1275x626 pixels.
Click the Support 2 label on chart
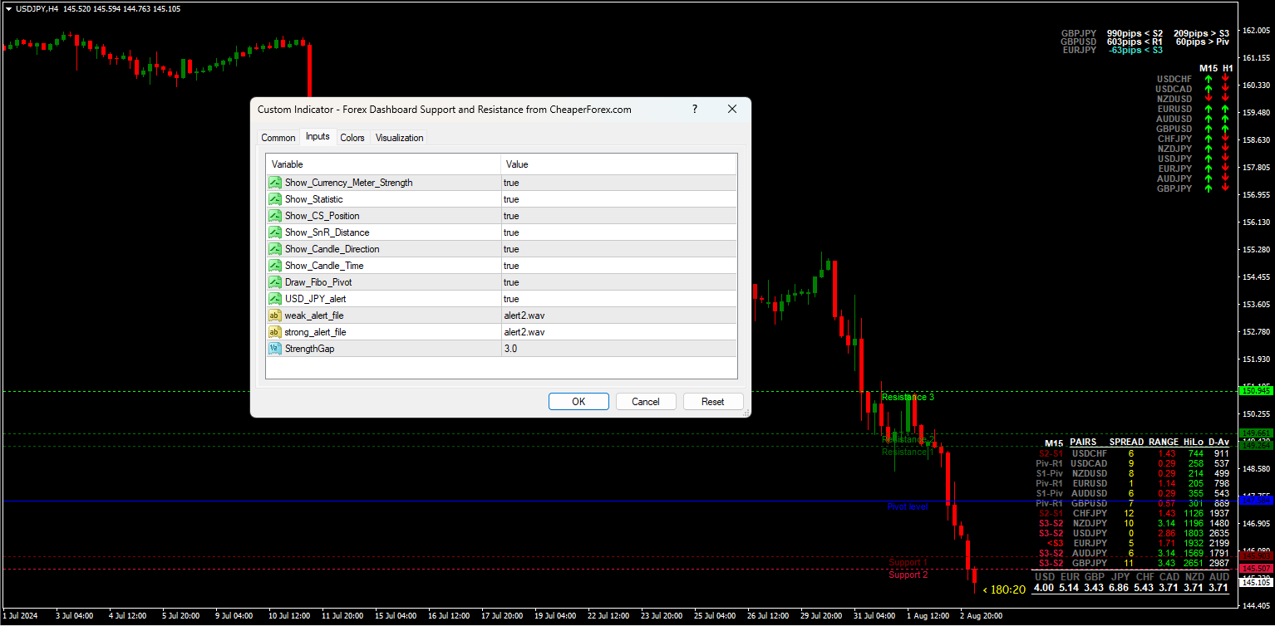point(908,575)
